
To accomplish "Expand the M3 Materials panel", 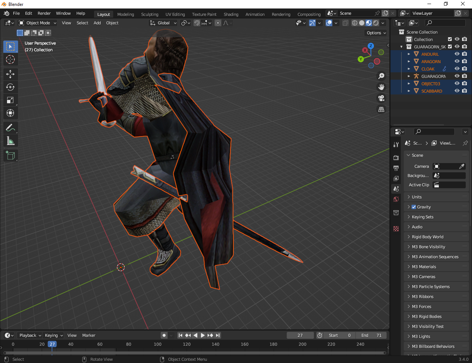I will click(424, 267).
